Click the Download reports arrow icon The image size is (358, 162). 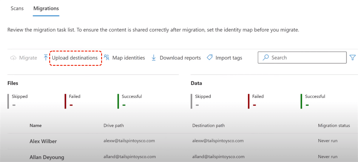pyautogui.click(x=154, y=58)
